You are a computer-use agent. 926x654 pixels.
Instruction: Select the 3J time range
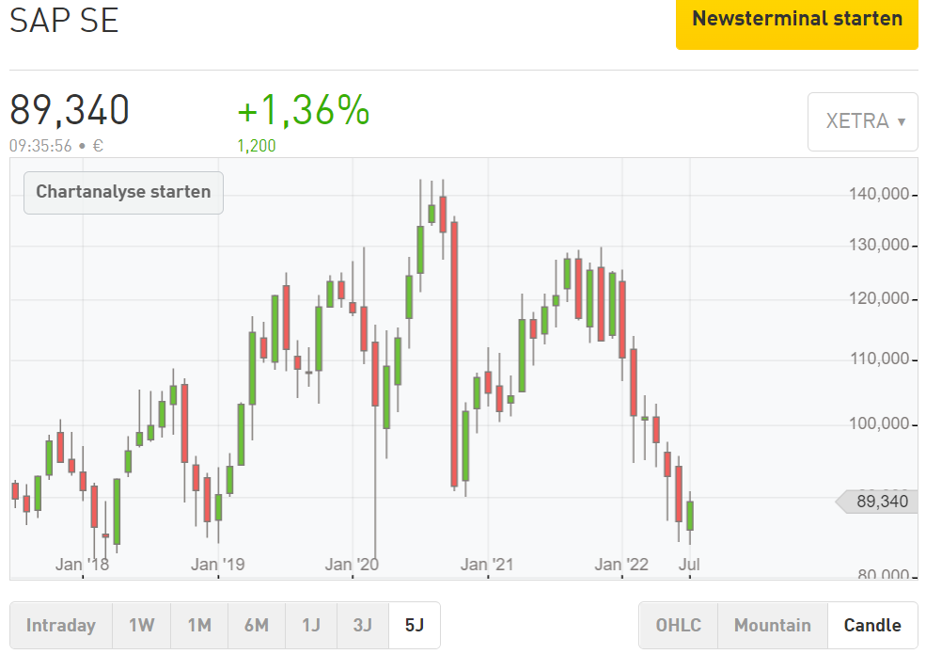point(363,625)
